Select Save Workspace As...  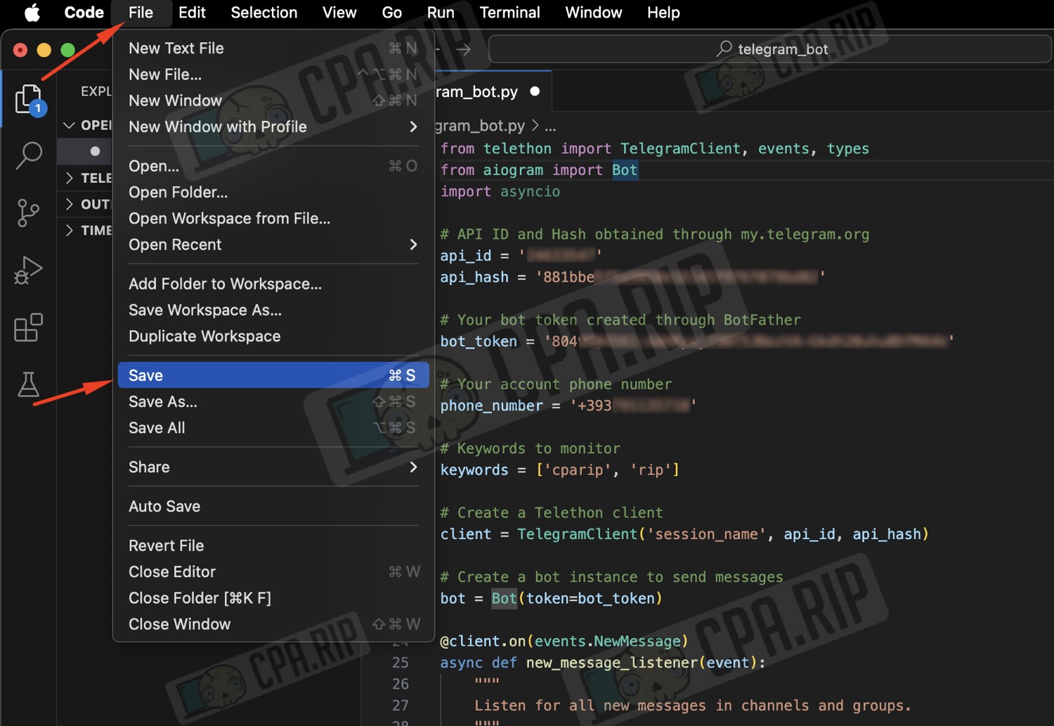point(273,310)
